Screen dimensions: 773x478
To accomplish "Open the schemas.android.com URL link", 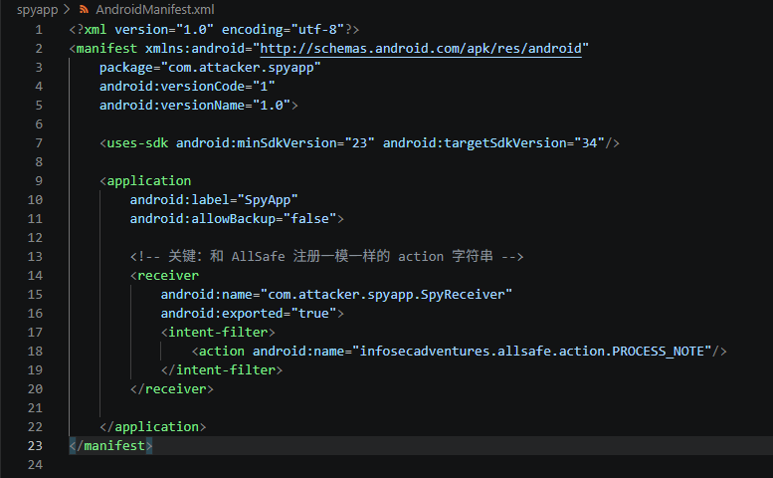I will coord(421,49).
